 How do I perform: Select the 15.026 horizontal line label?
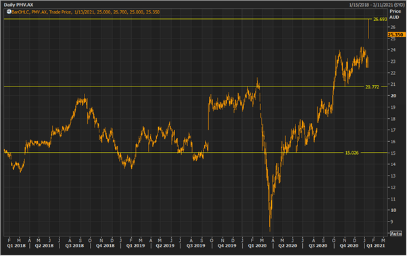pos(352,153)
